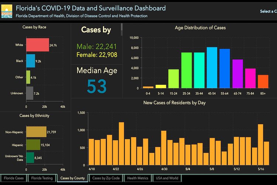
Task: Select the 45-54 age group bar
Action: click(x=212, y=67)
